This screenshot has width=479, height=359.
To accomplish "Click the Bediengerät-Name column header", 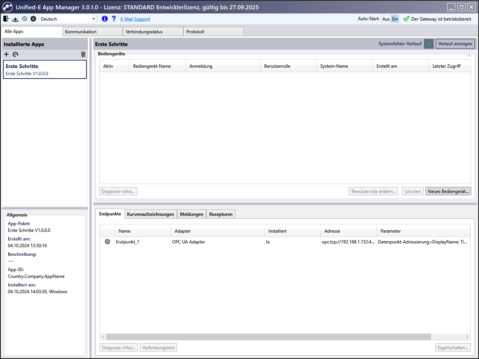I will [158, 66].
